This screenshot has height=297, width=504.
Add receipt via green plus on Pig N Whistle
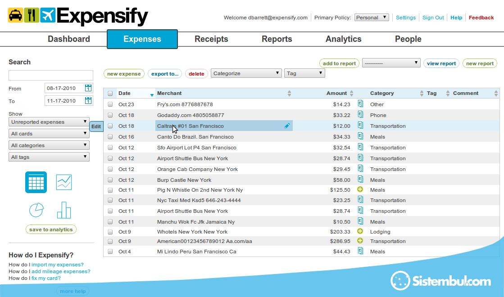tap(360, 189)
